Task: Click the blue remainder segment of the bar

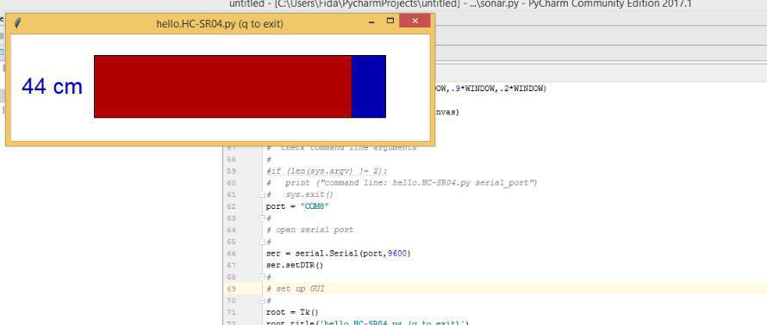Action: (369, 86)
